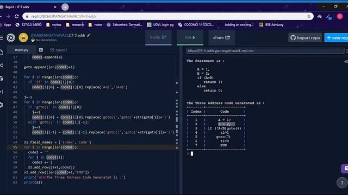Screen dimensions: 348x195
Task: Click 'if (!A<B)goto(6)' output row
Action: point(225,128)
